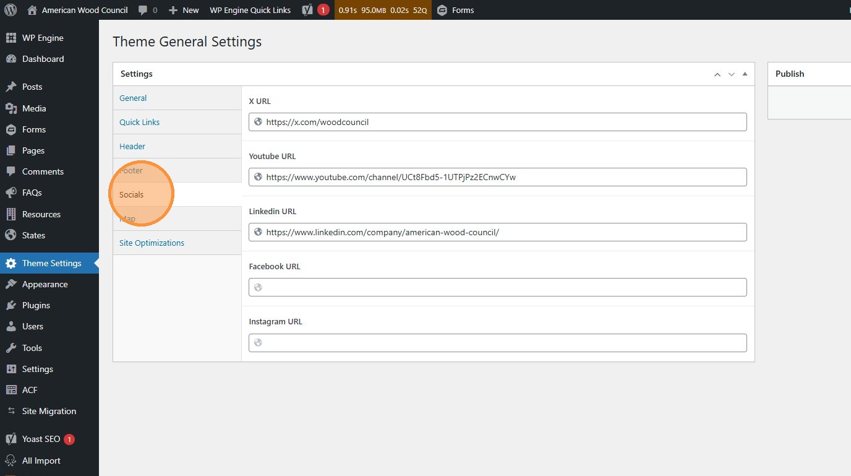Open WP Engine Quick Links menu
This screenshot has height=476, width=851.
pyautogui.click(x=250, y=10)
